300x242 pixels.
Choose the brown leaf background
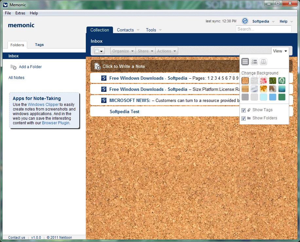272,89
